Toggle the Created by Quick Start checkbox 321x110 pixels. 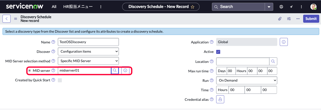pos(60,80)
